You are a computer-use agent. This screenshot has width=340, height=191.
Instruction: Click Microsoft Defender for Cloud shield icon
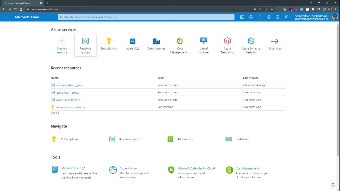pos(171,170)
